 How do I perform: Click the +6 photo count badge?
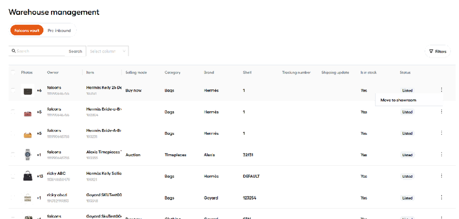tap(39, 91)
